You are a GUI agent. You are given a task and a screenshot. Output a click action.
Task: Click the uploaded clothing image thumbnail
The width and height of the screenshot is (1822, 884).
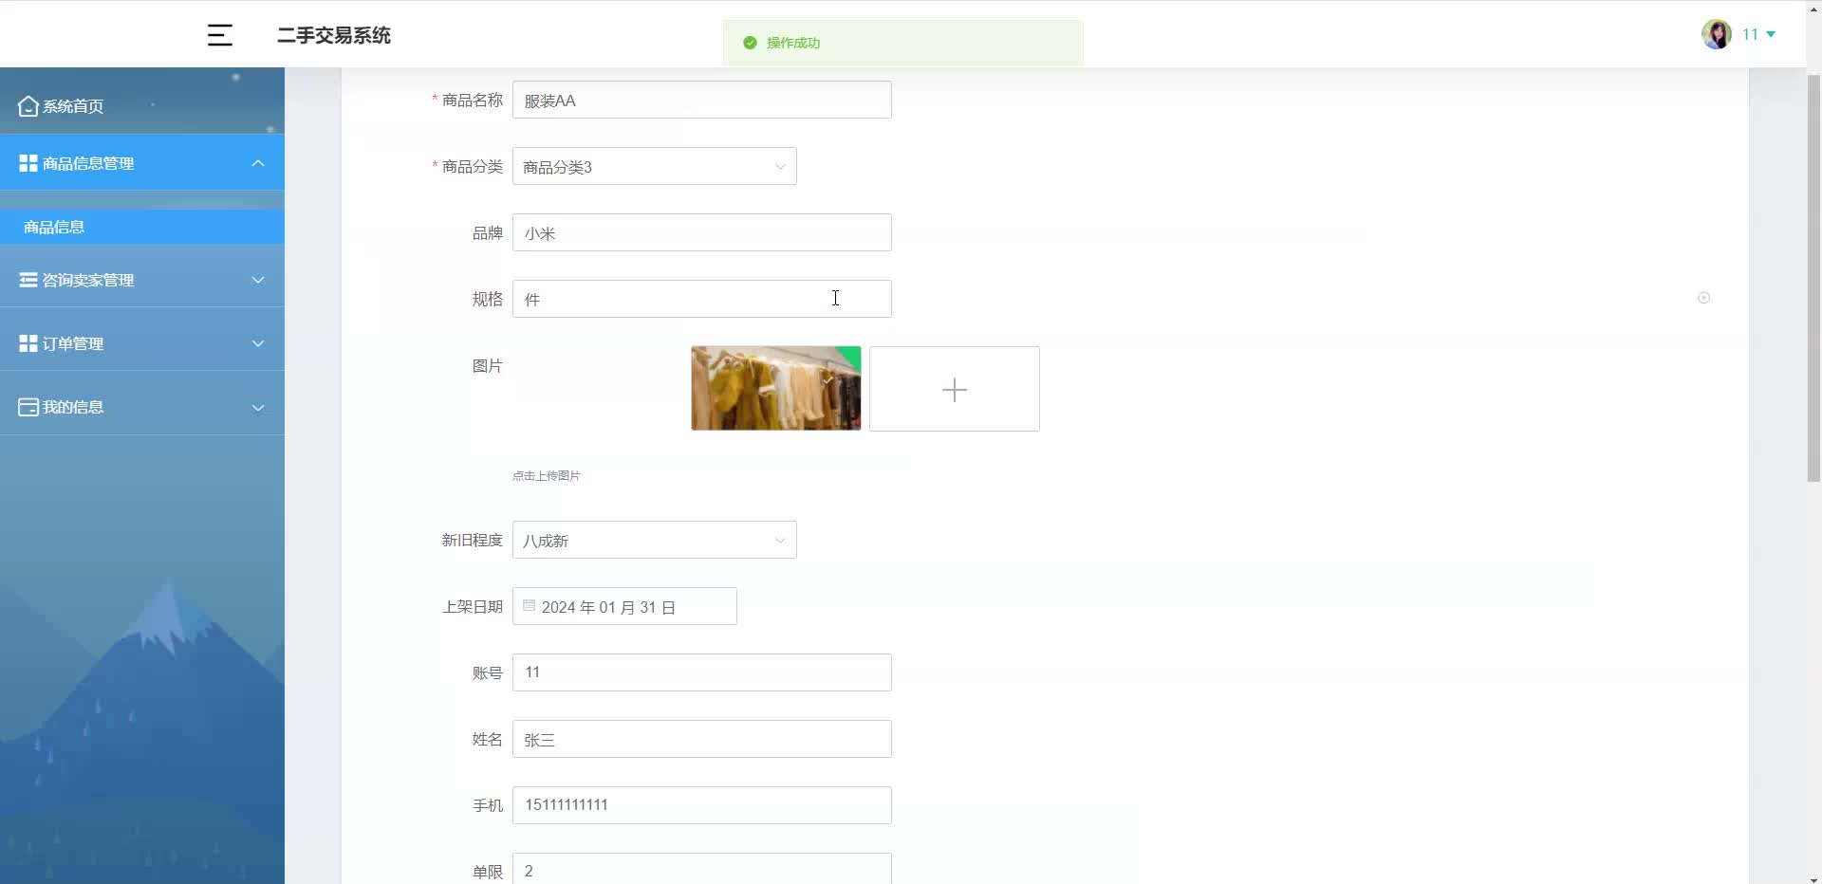[x=776, y=388]
